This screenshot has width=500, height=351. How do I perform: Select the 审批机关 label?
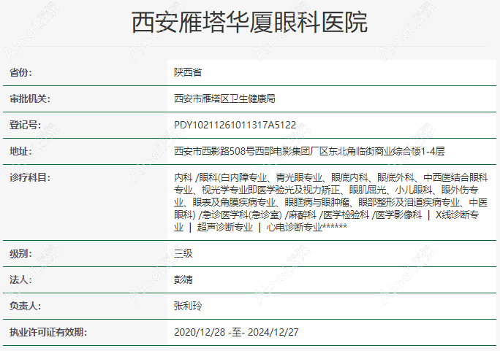[x=30, y=99]
